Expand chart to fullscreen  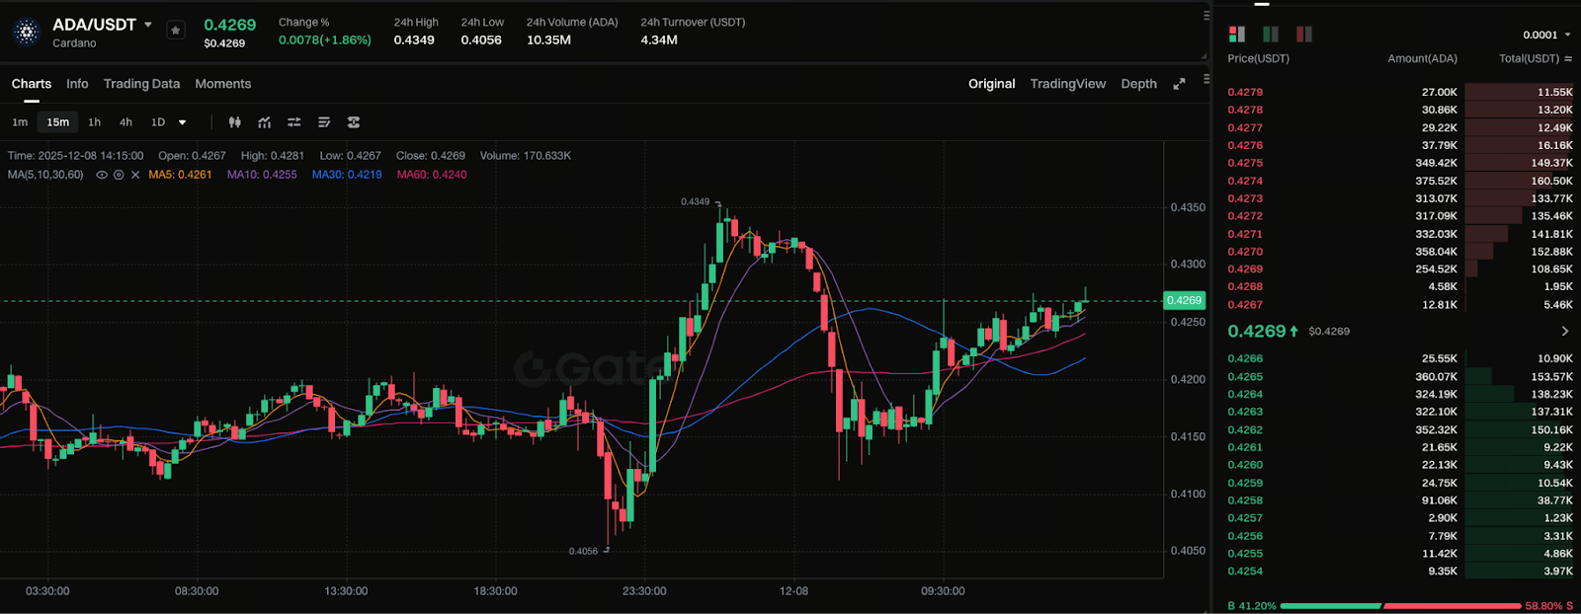(x=1179, y=84)
